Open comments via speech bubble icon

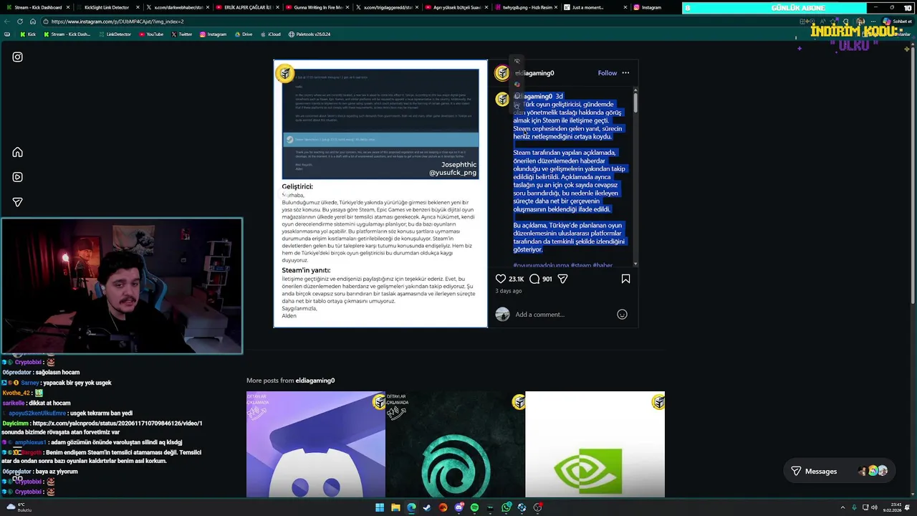tap(534, 279)
